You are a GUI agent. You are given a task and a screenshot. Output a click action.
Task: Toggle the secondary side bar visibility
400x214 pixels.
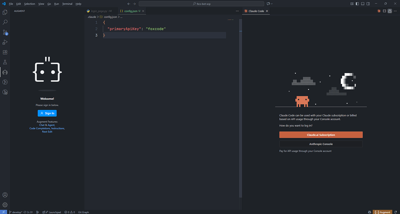click(368, 4)
